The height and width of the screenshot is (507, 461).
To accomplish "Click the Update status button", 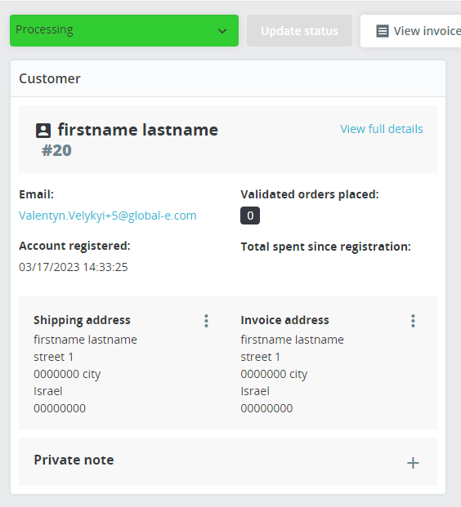I will (299, 31).
